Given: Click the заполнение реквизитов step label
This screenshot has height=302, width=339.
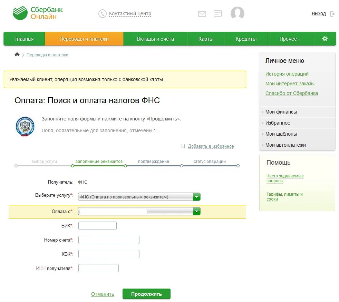Looking at the screenshot, I should pyautogui.click(x=99, y=162).
